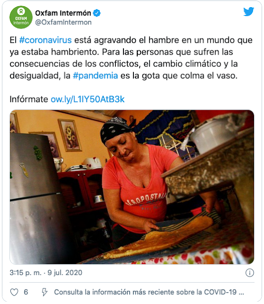Open the #coronavirus hashtag
The image size is (264, 304).
tap(46, 40)
